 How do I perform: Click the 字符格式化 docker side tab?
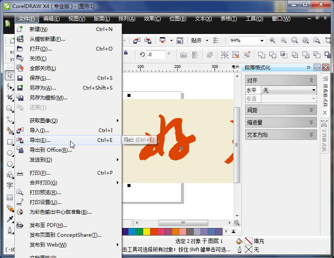coord(324,136)
